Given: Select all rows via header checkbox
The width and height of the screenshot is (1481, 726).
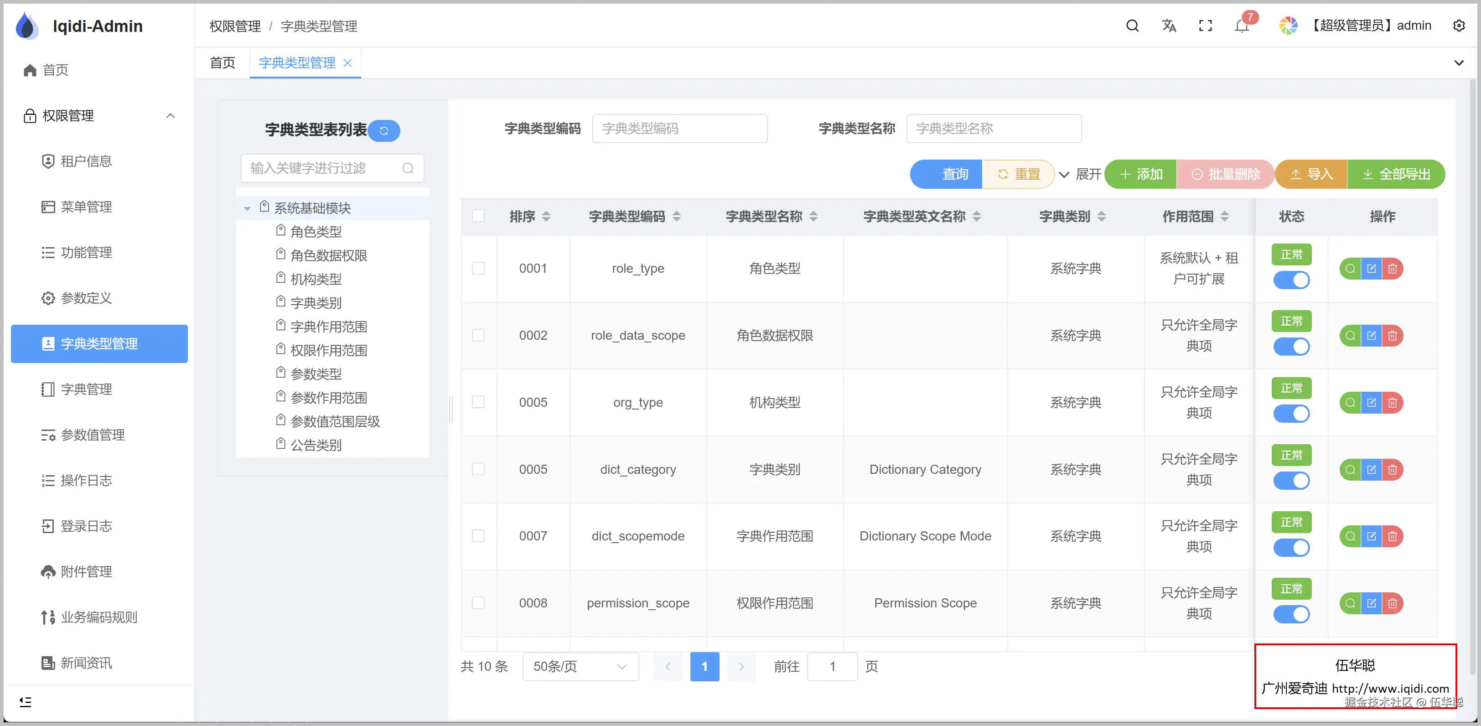Looking at the screenshot, I should [478, 216].
